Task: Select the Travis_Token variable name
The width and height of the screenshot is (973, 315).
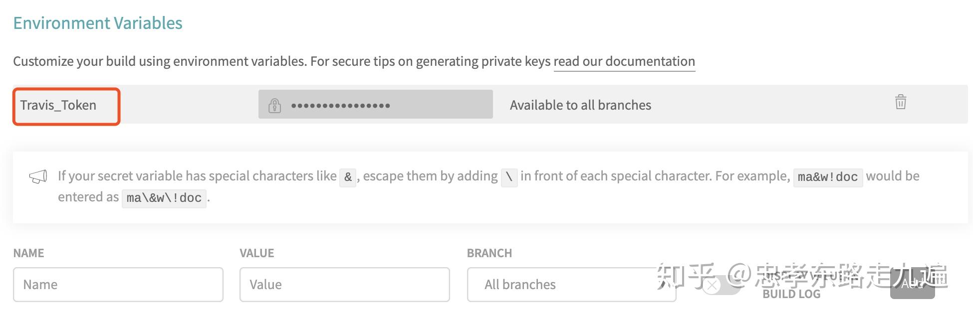Action: coord(58,105)
